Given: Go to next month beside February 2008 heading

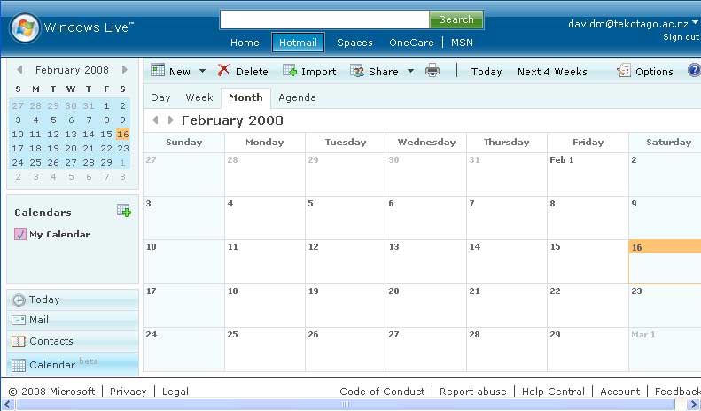Looking at the screenshot, I should pos(170,120).
